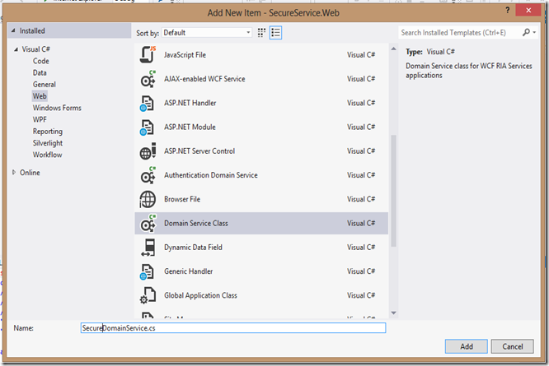Select the 'ASP.NET Server Control' label
Image resolution: width=549 pixels, height=366 pixels.
(x=199, y=151)
